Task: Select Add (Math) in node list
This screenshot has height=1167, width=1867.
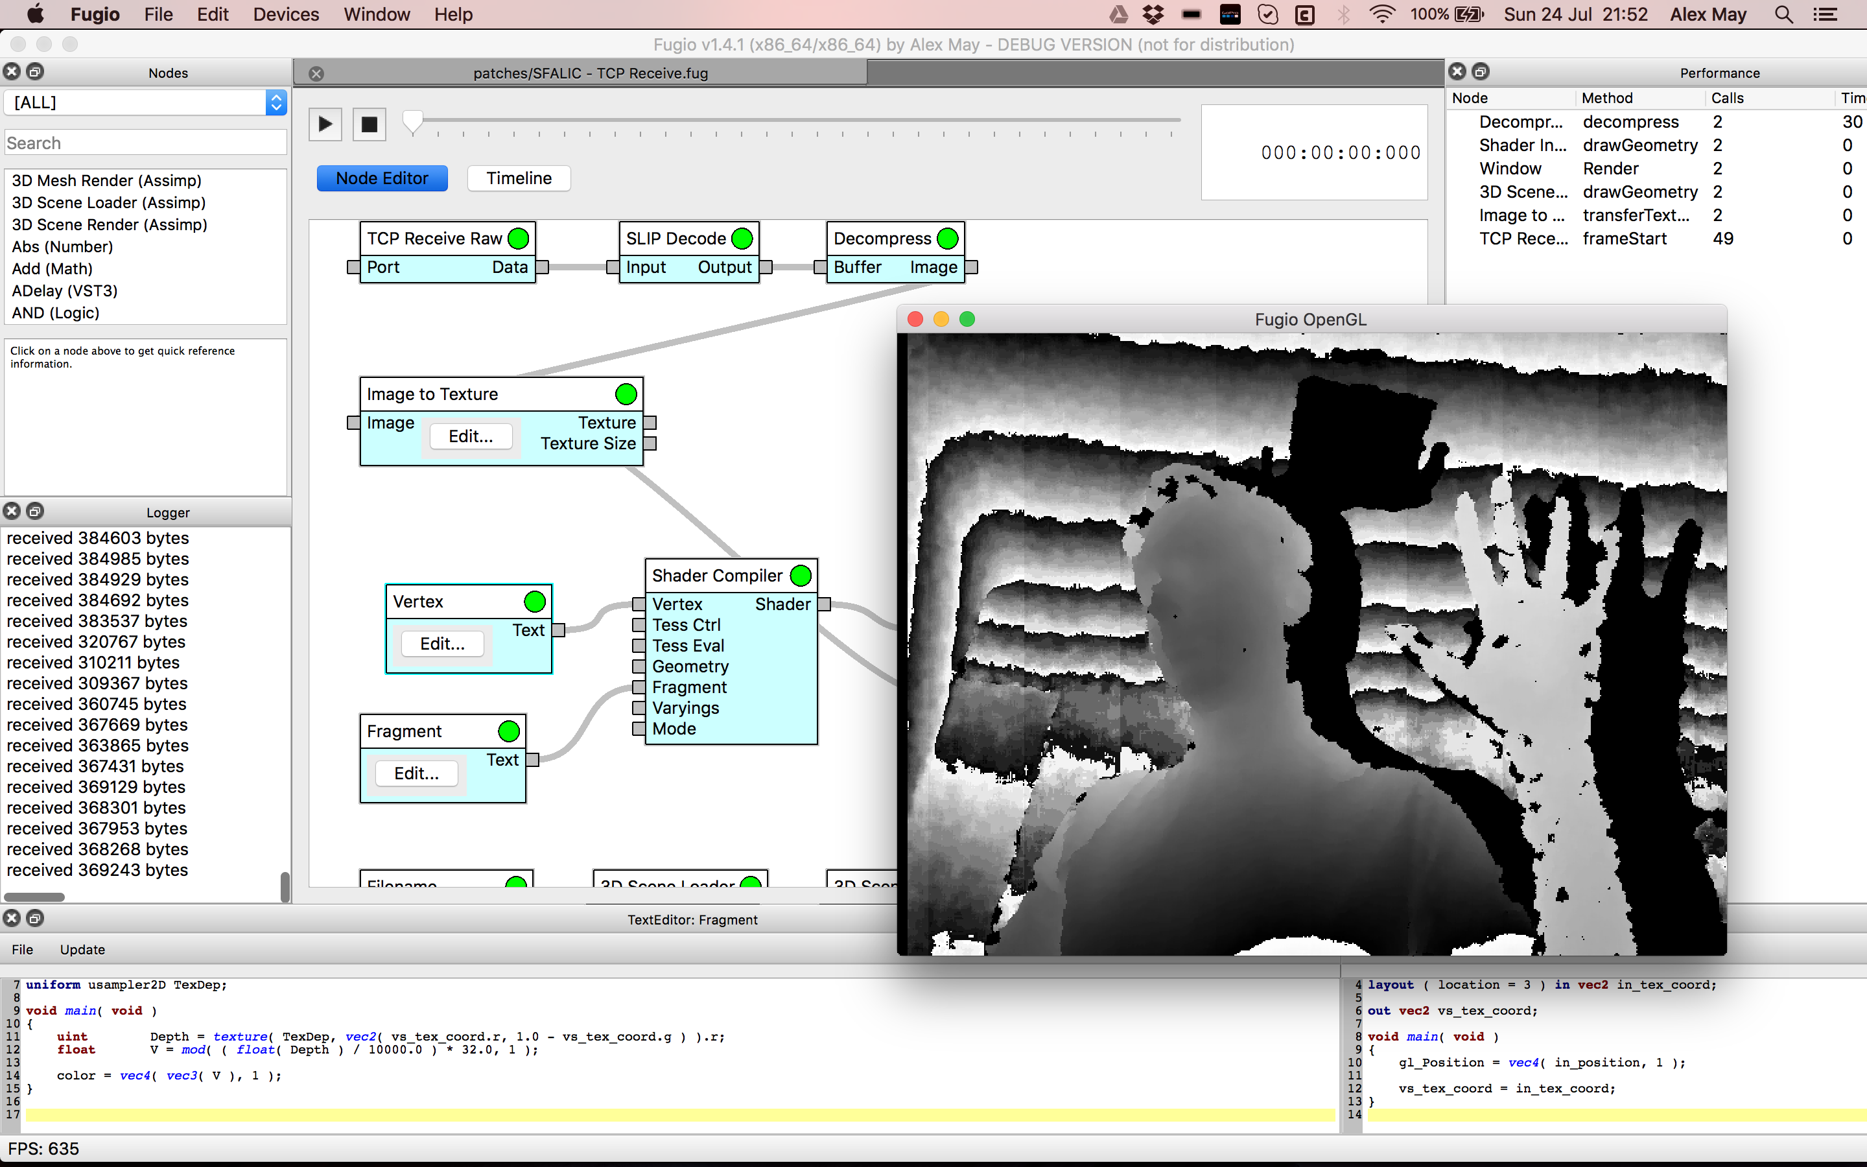Action: (53, 268)
